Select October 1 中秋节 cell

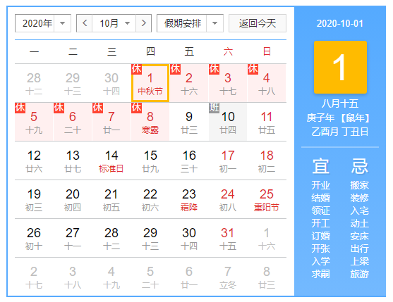[150, 83]
